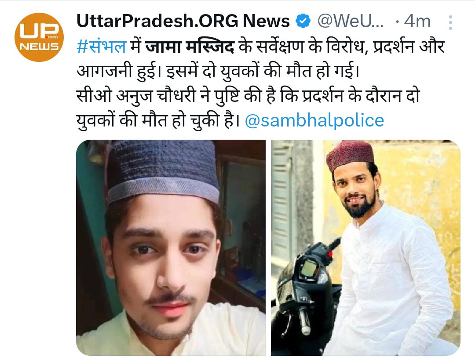Screen dimensions: 475x358
Task: Open the #संभल hashtag
Action: pyautogui.click(x=101, y=47)
